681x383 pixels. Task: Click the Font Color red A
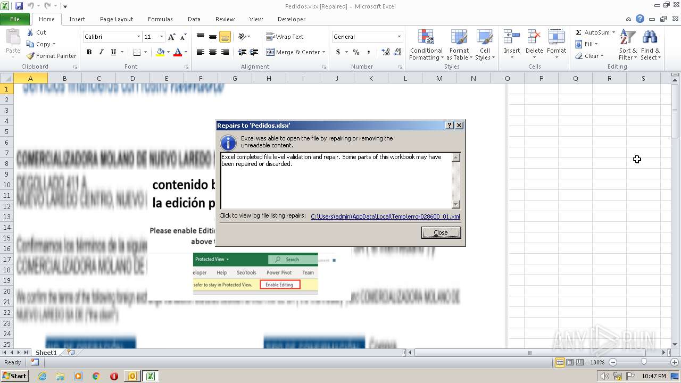[x=178, y=52]
